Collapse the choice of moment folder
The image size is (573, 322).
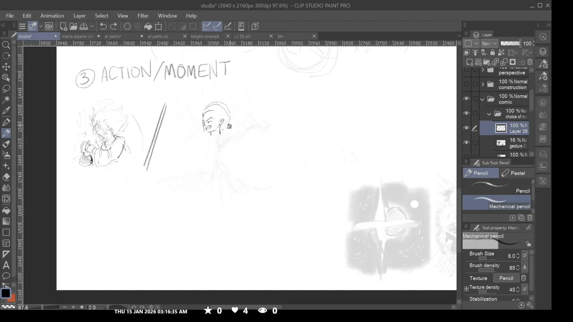point(489,114)
